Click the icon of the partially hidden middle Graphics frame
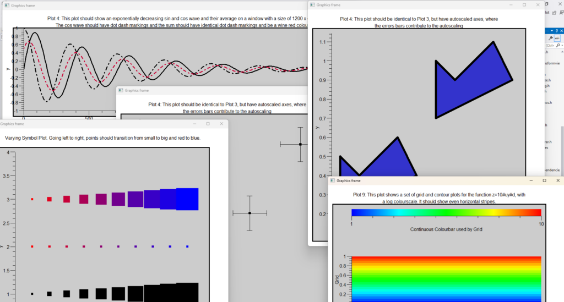The height and width of the screenshot is (302, 564). point(121,90)
